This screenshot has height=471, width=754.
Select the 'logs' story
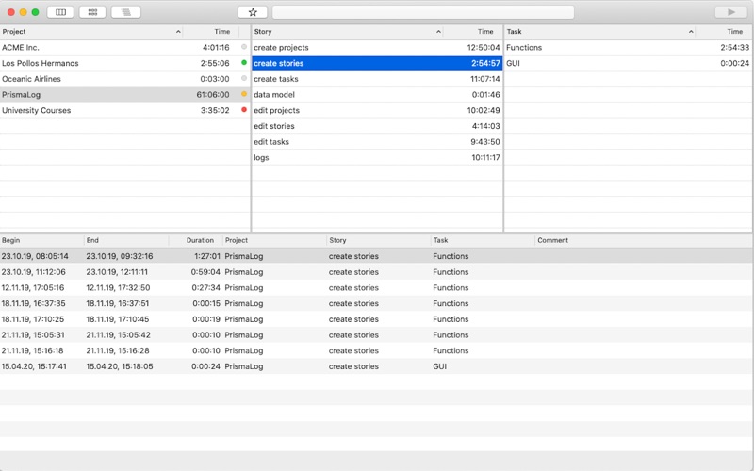pyautogui.click(x=377, y=157)
